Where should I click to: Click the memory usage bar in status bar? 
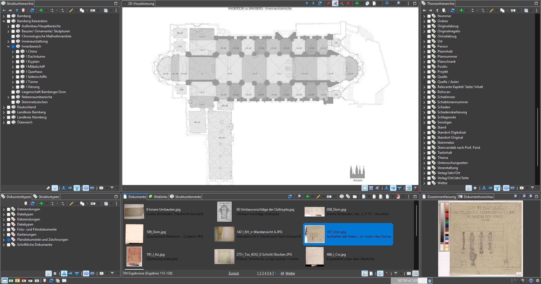pyautogui.click(x=409, y=280)
